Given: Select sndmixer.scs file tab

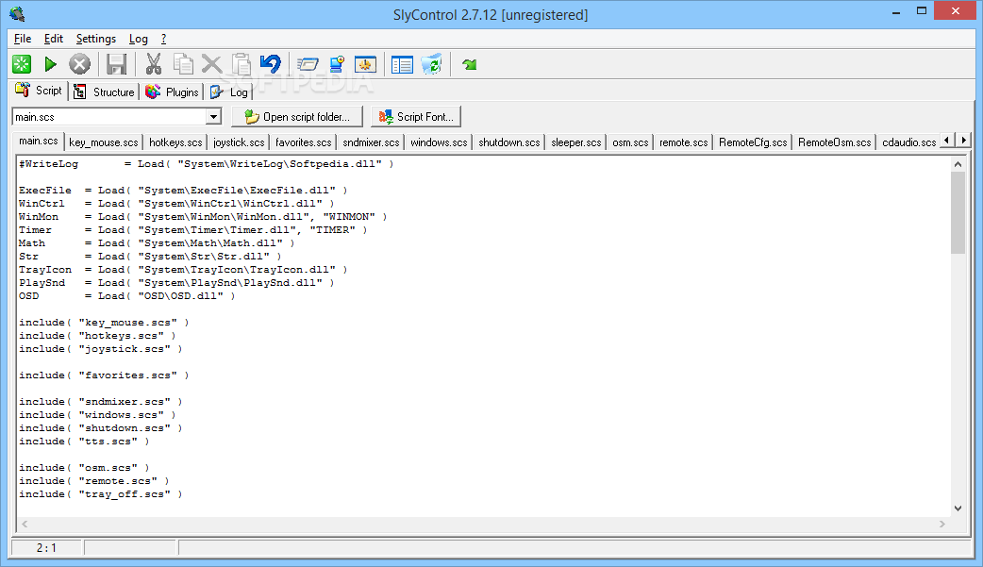Looking at the screenshot, I should (371, 142).
